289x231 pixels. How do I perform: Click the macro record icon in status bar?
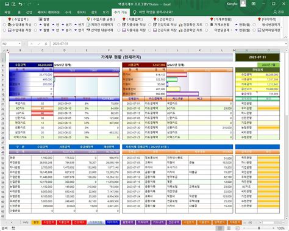tap(13, 228)
